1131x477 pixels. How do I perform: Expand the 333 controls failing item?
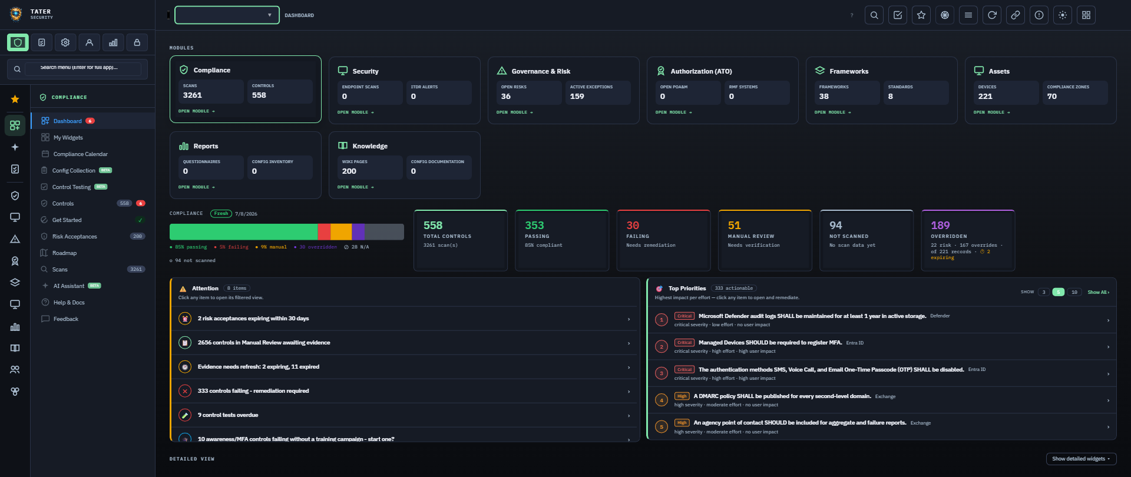coord(405,391)
